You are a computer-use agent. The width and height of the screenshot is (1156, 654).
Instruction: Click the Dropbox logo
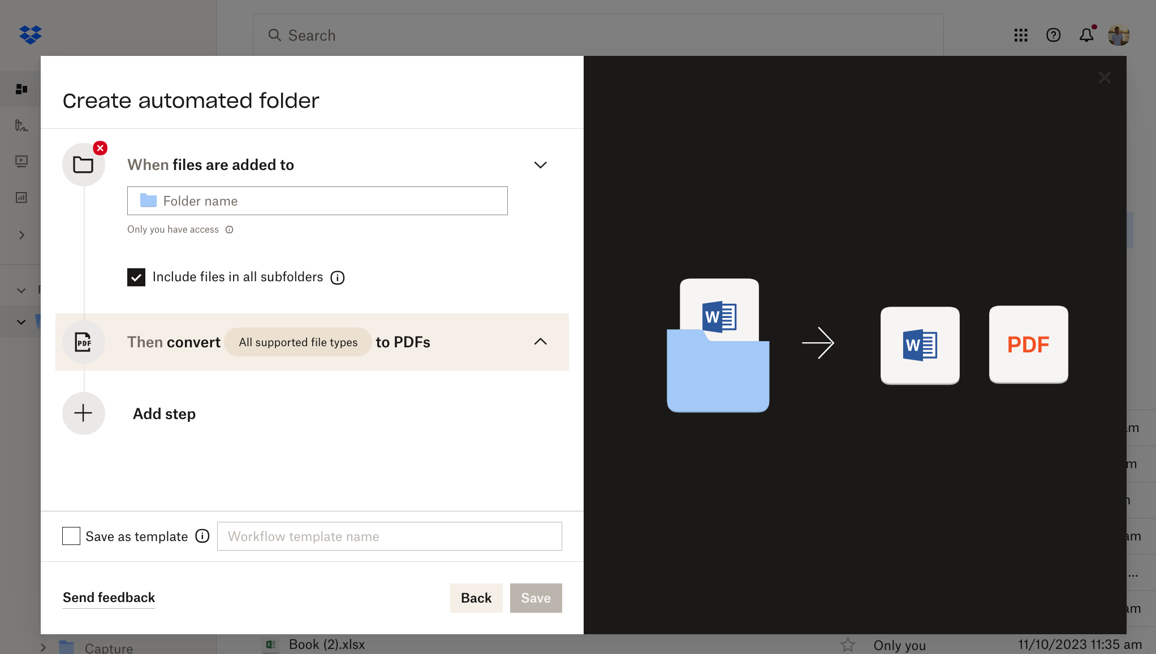(x=31, y=34)
